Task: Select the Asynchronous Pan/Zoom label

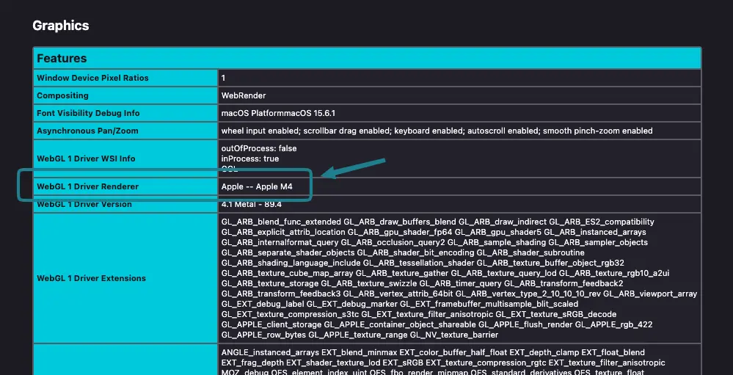Action: (87, 131)
